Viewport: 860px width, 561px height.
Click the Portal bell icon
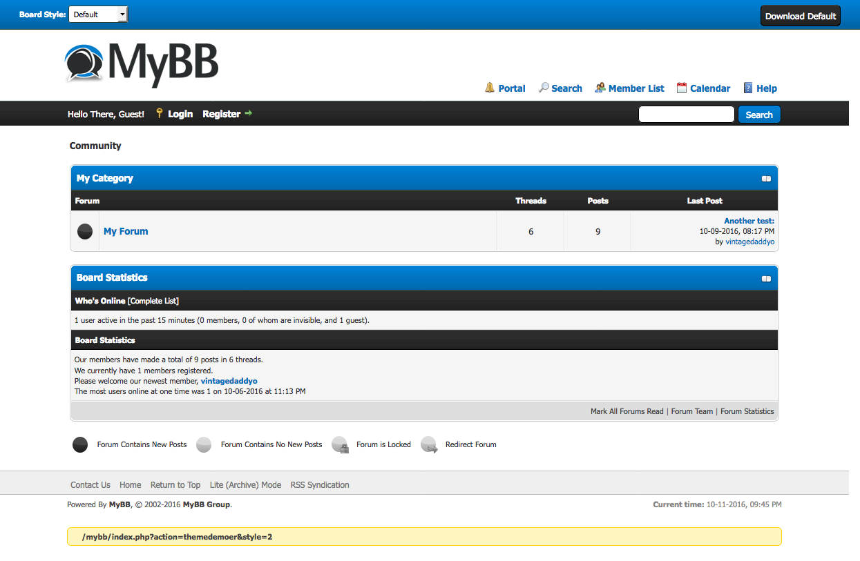click(490, 88)
